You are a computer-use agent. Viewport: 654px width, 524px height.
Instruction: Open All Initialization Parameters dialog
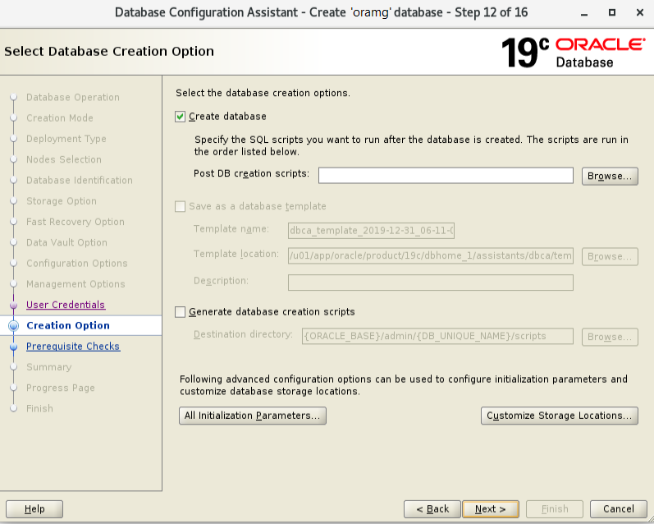coord(253,416)
